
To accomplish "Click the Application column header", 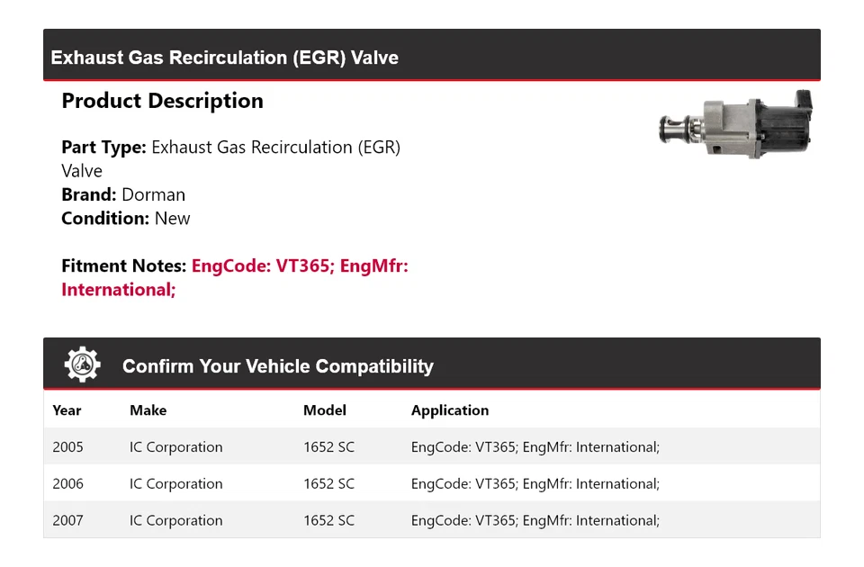I will pyautogui.click(x=450, y=410).
